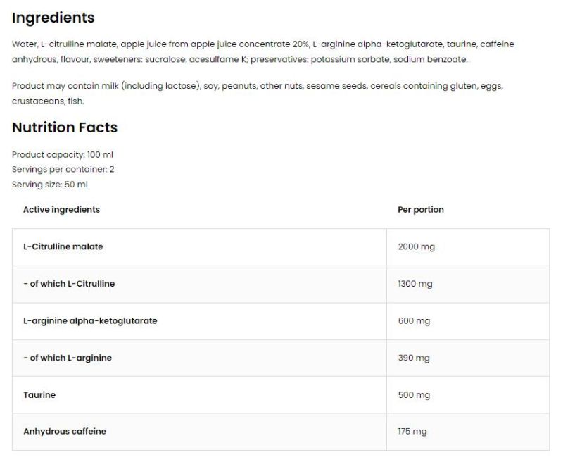Viewport: 563px width, 462px height.
Task: Select the '- of which L-Citrulline' row label
Action: click(x=69, y=284)
